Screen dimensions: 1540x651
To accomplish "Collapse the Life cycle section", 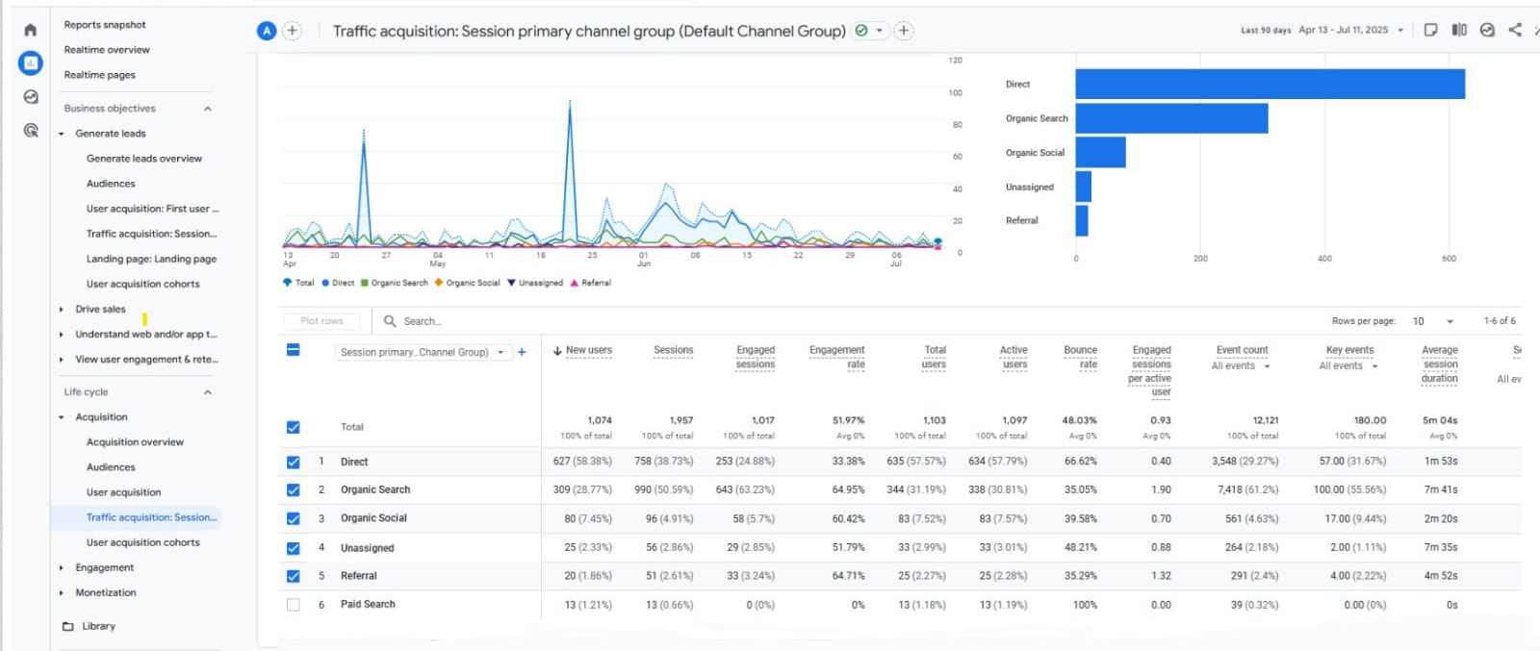I will tap(208, 392).
